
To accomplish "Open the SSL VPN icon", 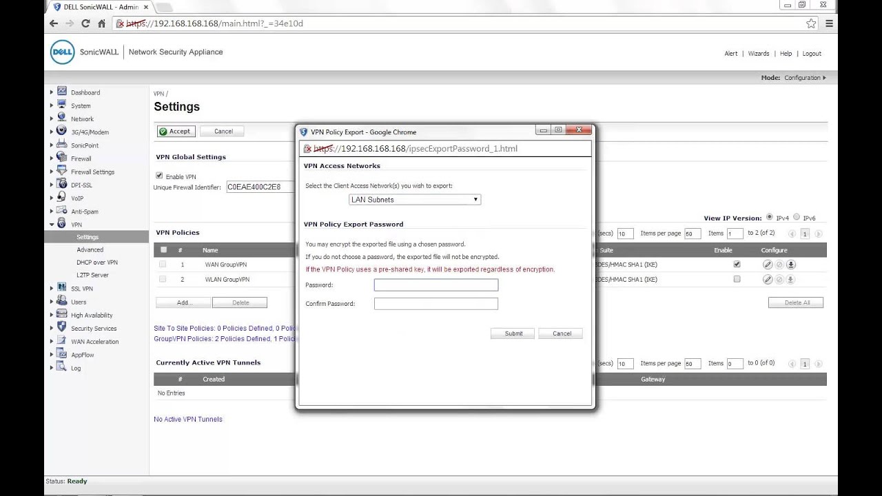I will (x=62, y=288).
